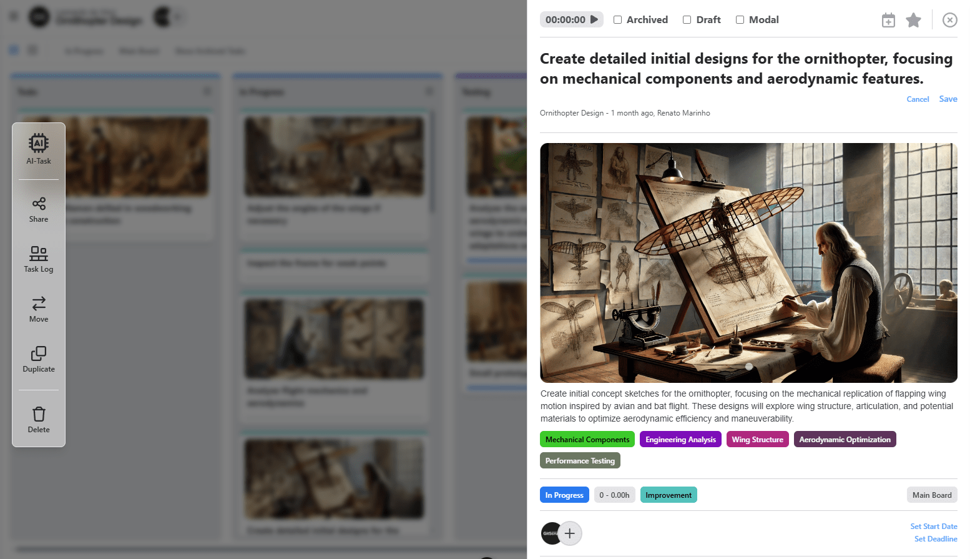The width and height of the screenshot is (970, 559).
Task: Open the Main Board selector
Action: pyautogui.click(x=931, y=495)
